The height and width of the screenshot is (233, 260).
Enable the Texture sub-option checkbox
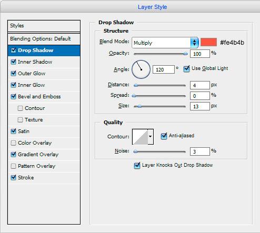coord(20,120)
